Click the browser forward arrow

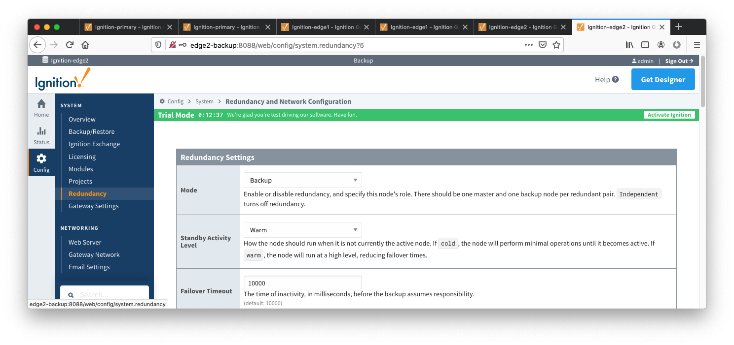[x=54, y=45]
